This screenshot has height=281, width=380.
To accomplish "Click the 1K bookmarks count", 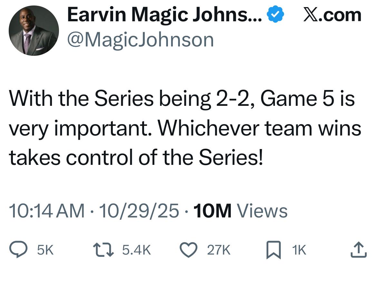I will click(x=299, y=250).
